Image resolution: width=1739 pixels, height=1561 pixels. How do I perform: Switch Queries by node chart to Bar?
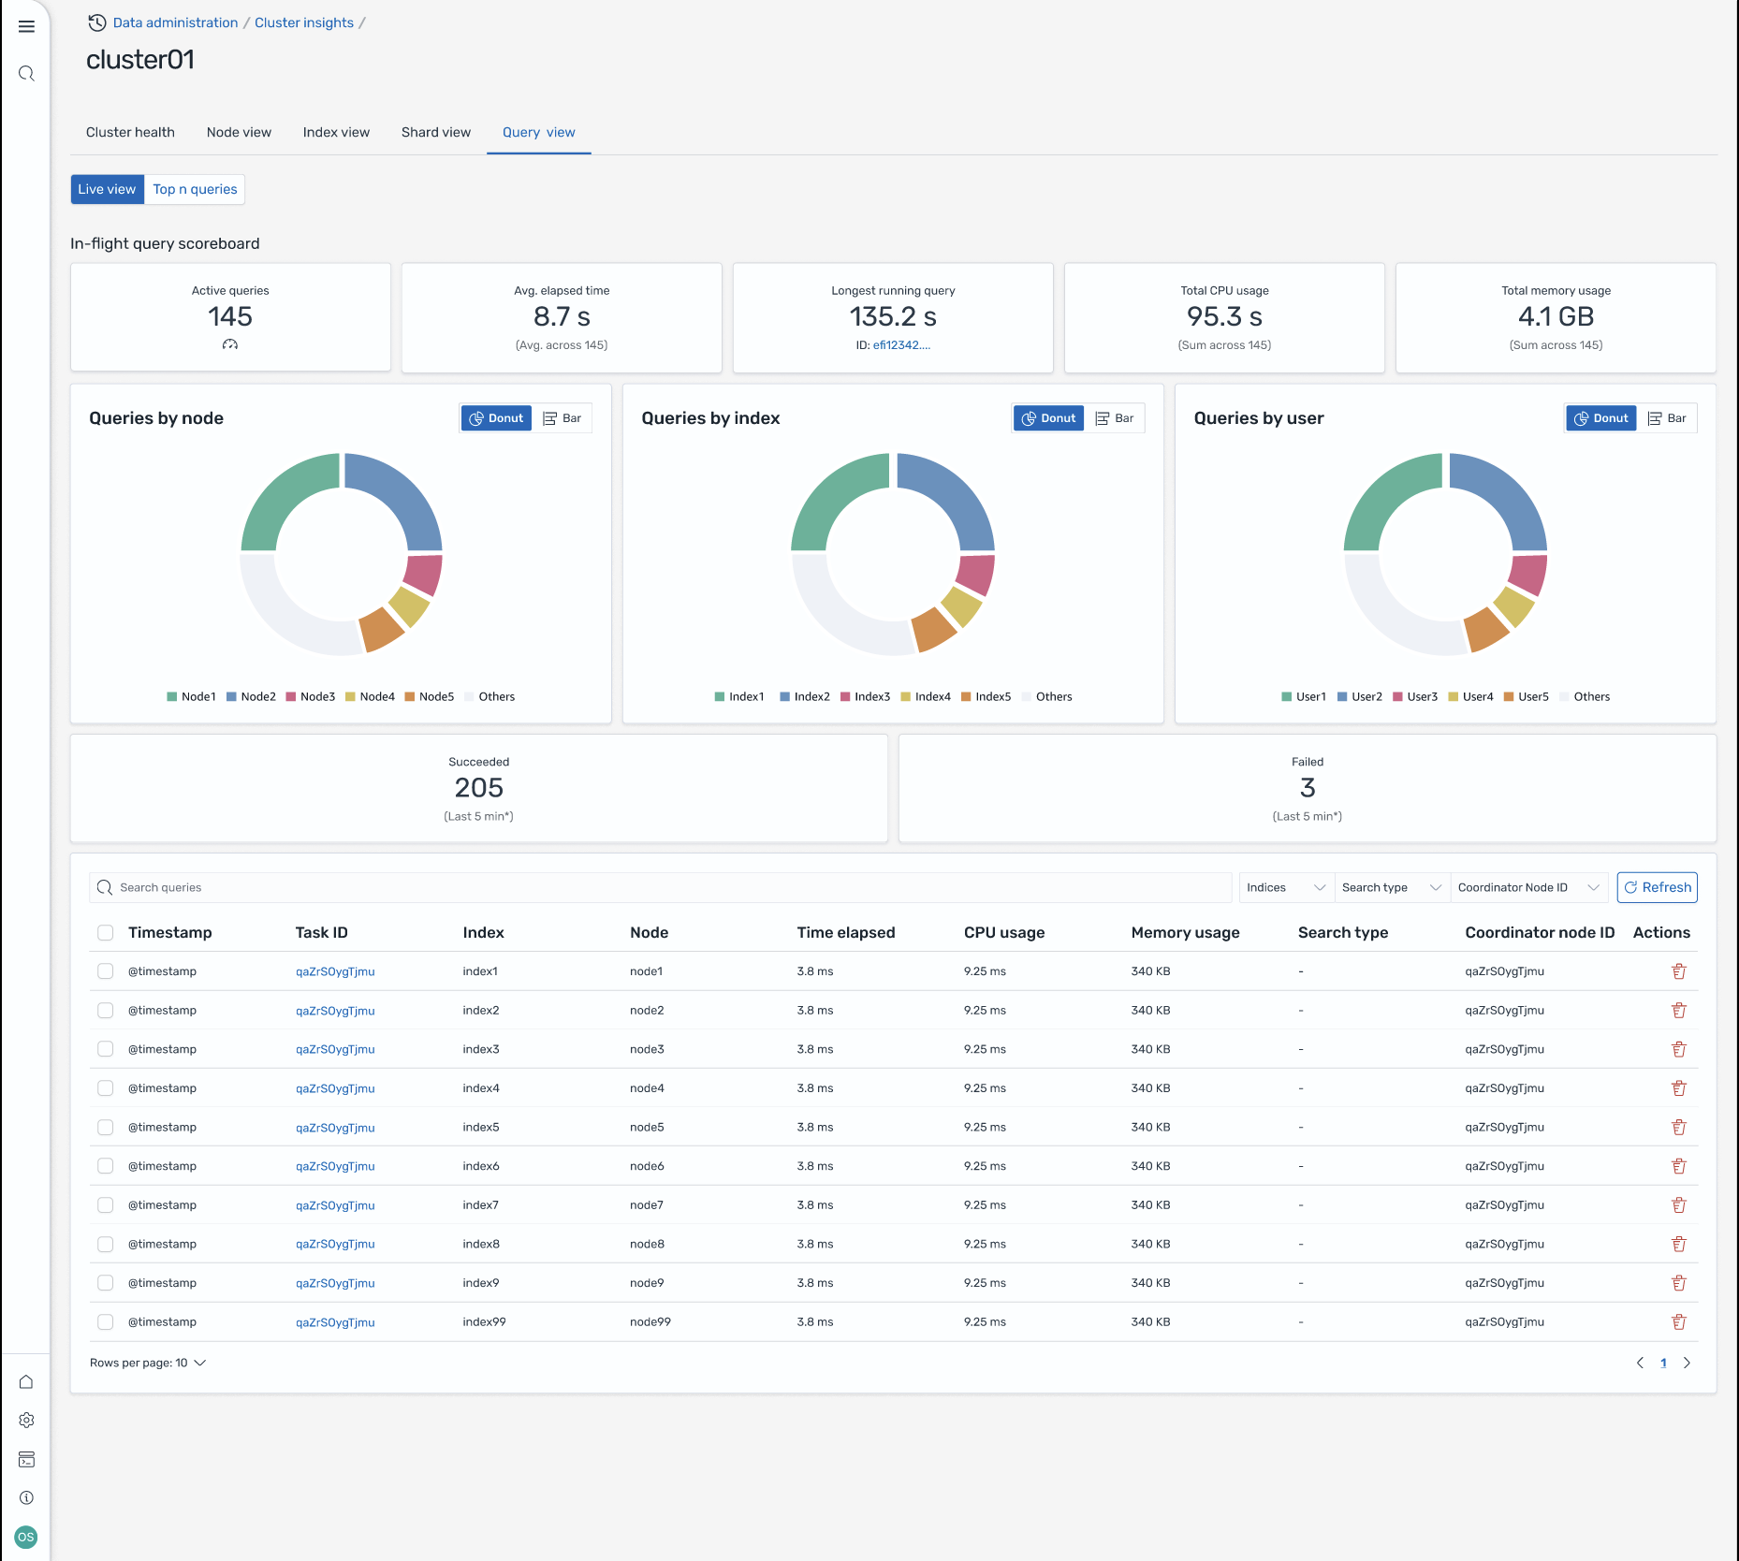pos(563,418)
